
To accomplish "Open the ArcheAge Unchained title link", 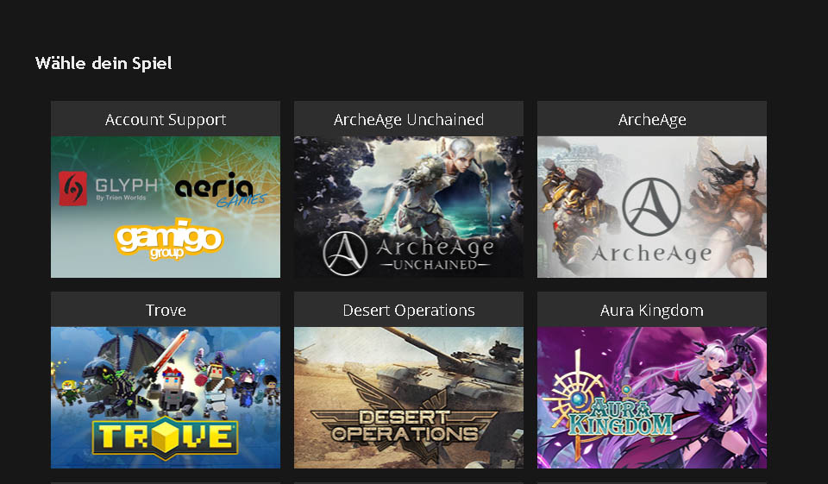I will [x=409, y=119].
